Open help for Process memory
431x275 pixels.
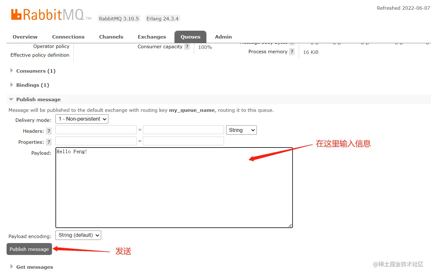click(x=292, y=52)
